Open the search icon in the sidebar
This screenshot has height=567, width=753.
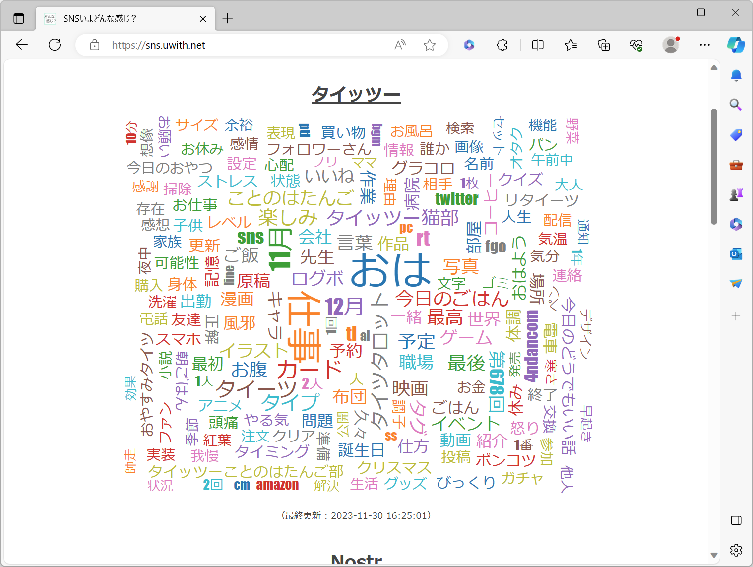pos(736,105)
